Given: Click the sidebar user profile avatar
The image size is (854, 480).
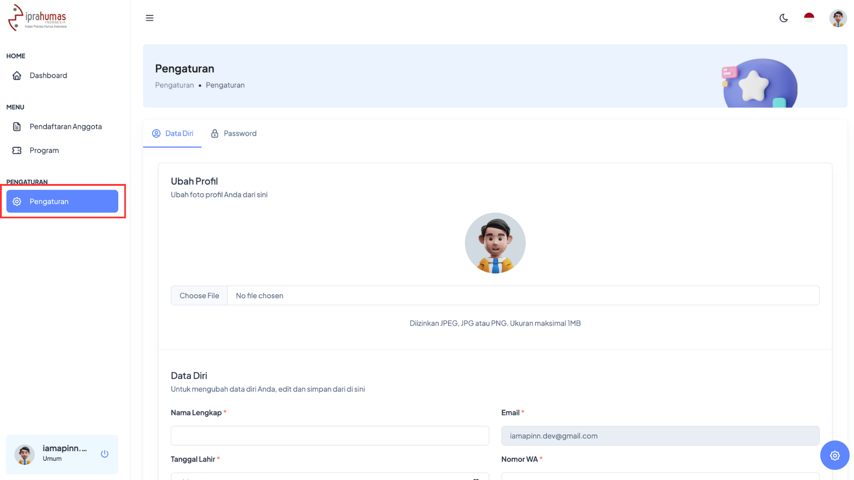Looking at the screenshot, I should [24, 454].
